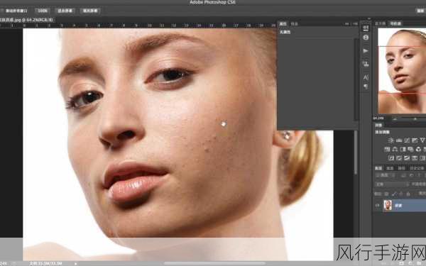Viewport: 426px width, 266px height.
Task: Open the Properties panel flyout menu
Action: [x=355, y=24]
